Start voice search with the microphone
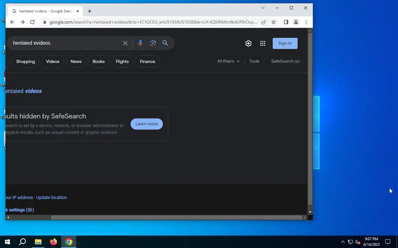This screenshot has height=248, width=398. 141,43
